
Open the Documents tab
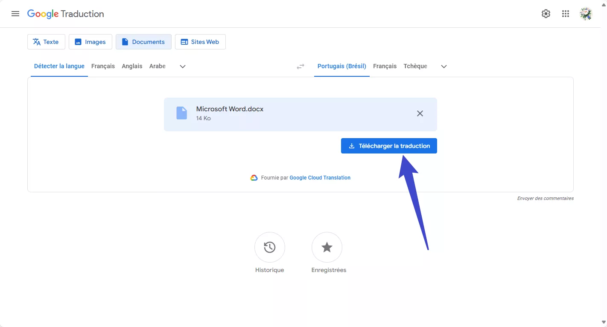click(x=143, y=41)
